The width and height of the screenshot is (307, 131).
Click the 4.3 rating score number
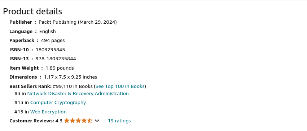(59, 121)
